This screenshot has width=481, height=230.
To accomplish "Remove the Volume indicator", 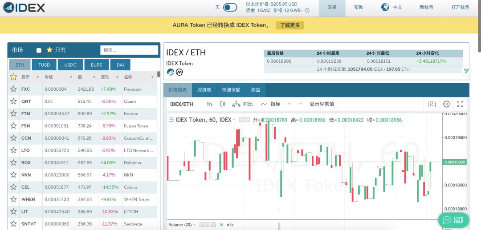I will tap(213, 225).
